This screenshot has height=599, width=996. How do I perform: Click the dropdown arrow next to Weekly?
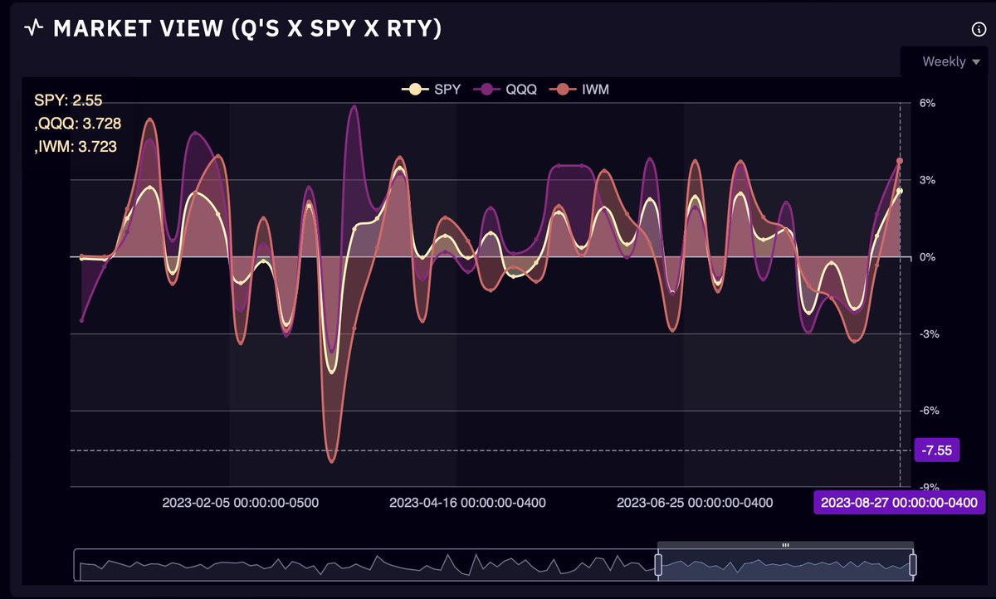(x=975, y=61)
